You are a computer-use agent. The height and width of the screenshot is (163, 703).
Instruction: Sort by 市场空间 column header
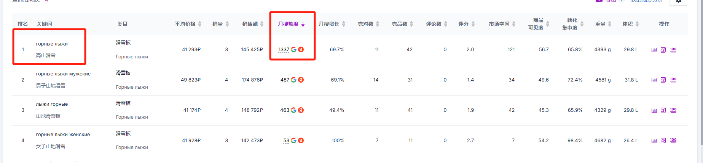point(502,24)
